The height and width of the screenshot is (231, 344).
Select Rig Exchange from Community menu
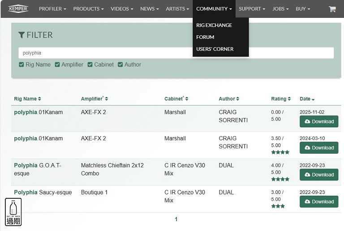click(214, 25)
